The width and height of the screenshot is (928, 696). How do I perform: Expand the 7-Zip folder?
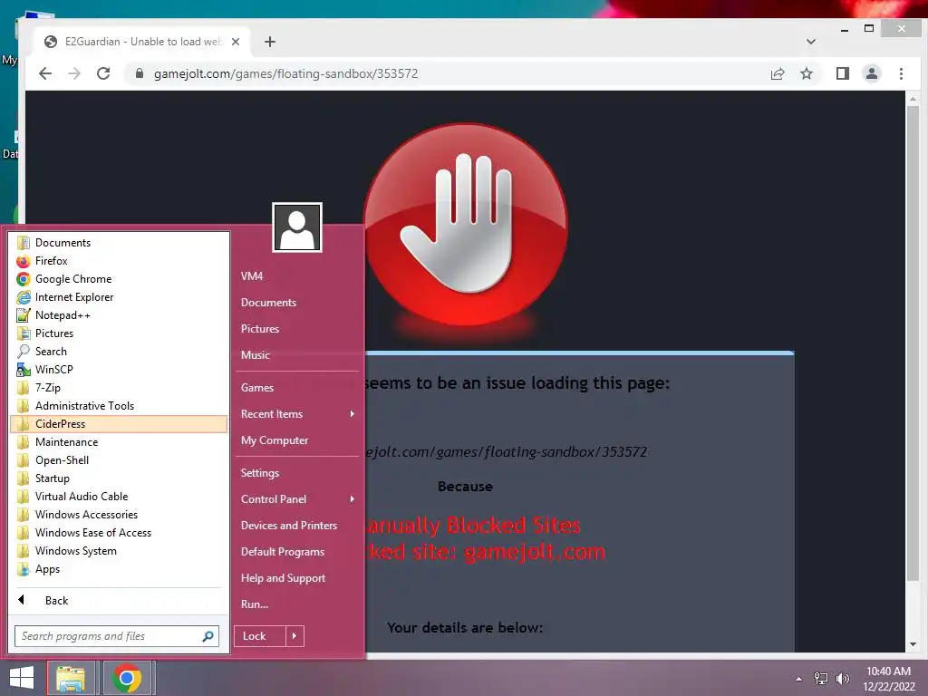[x=119, y=388]
